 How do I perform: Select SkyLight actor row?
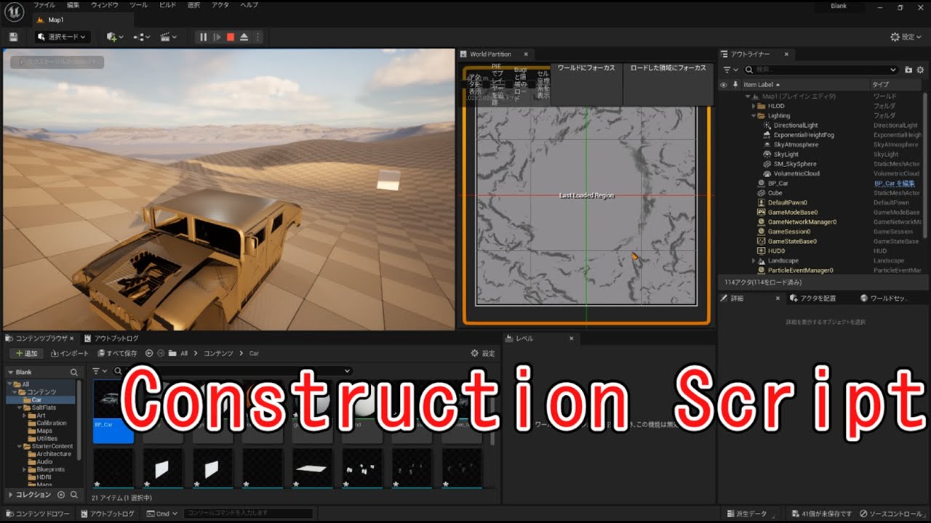pos(822,154)
